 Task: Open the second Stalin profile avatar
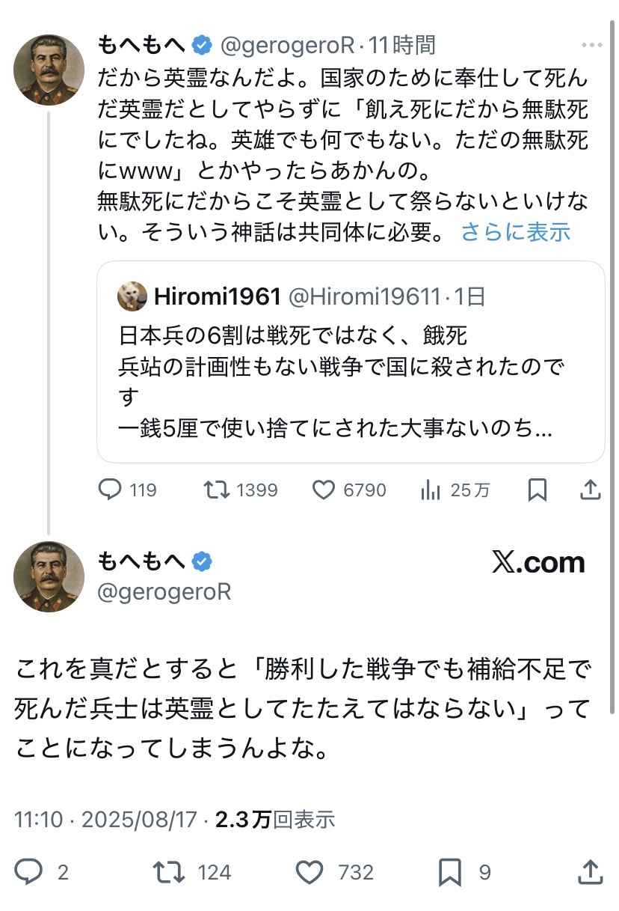click(49, 576)
